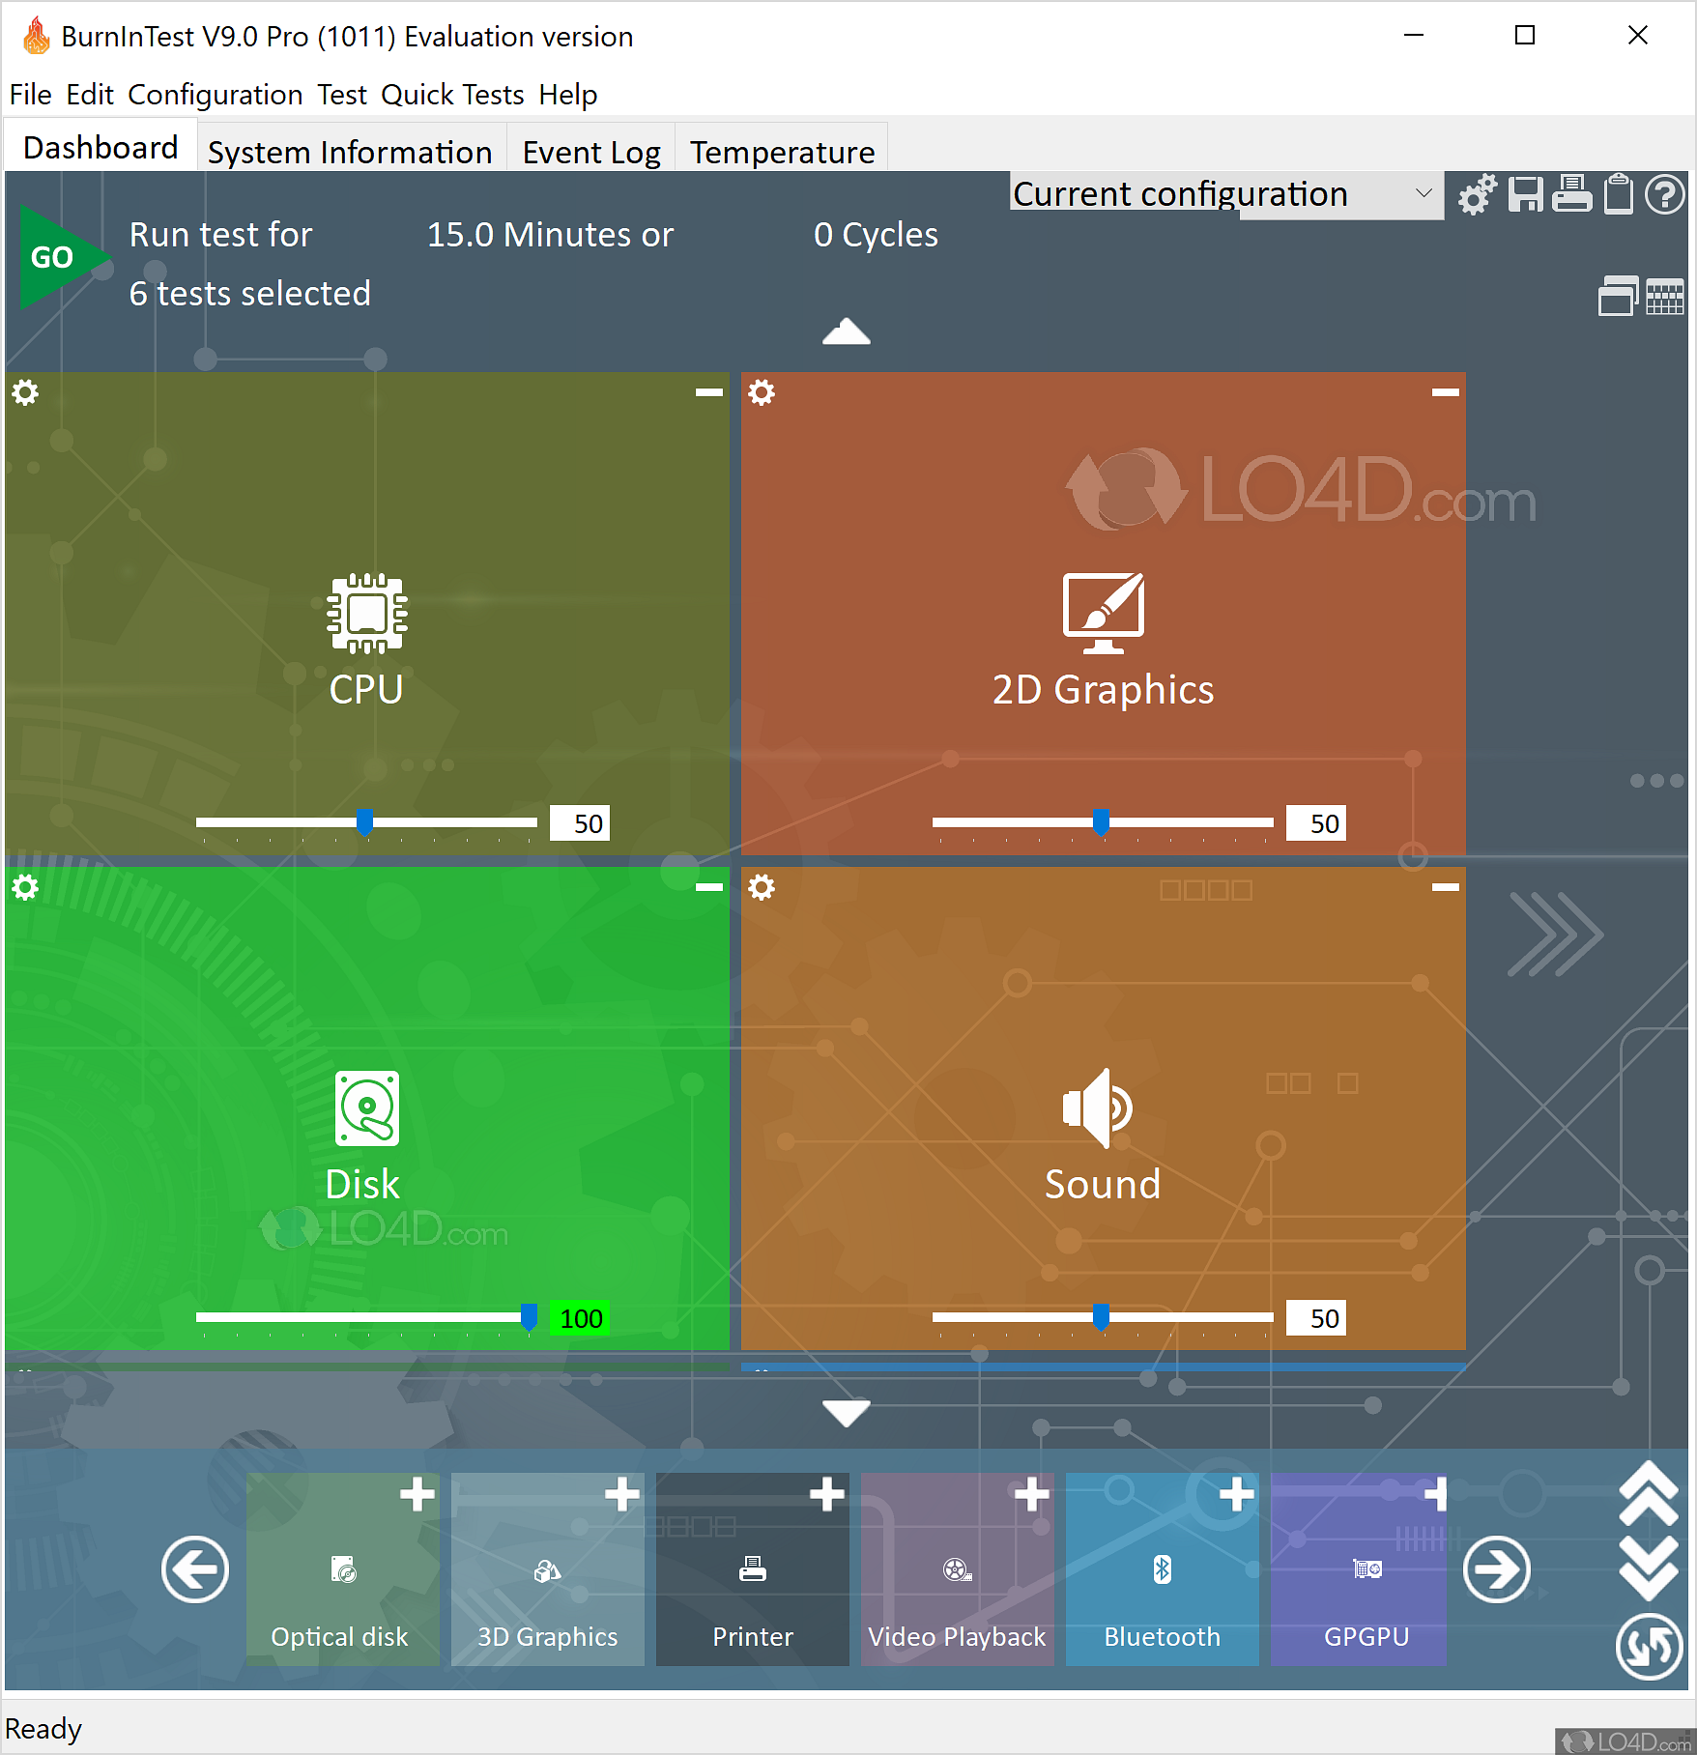
Task: Switch to Temperature tab
Action: [782, 152]
